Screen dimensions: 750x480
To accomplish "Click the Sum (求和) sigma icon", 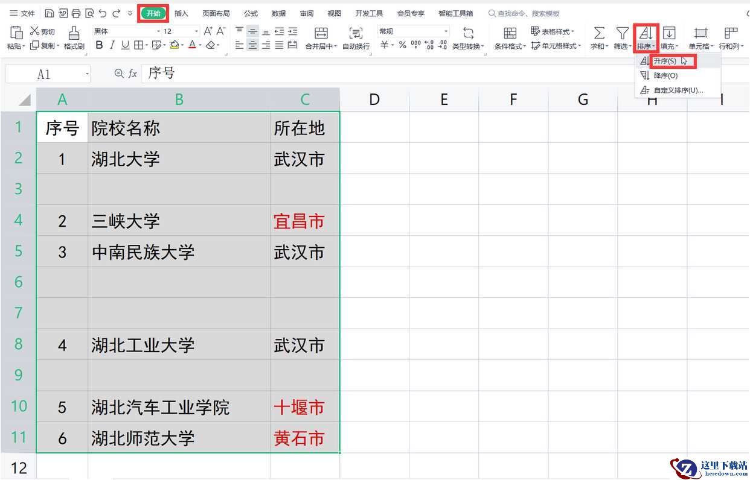I will [598, 33].
